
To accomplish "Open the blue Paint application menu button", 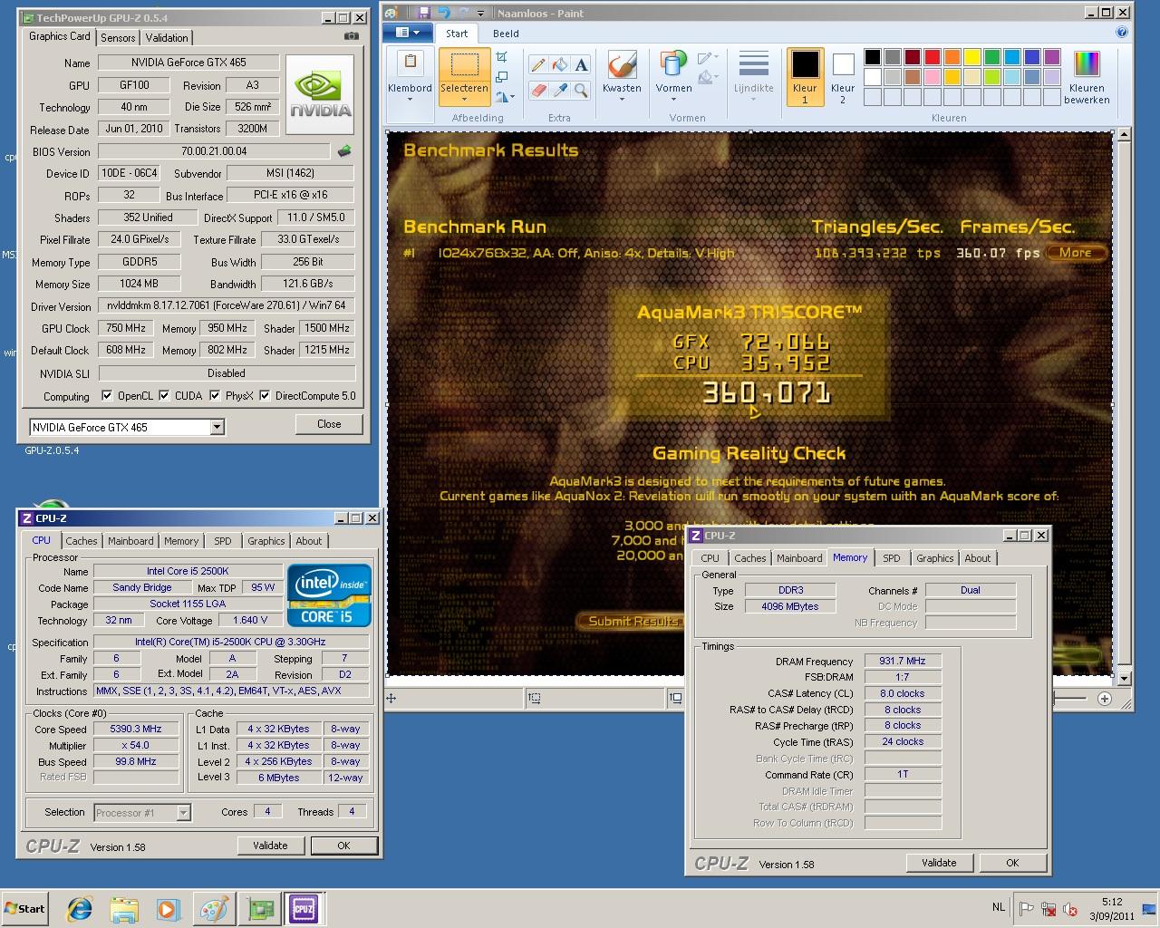I will pyautogui.click(x=407, y=33).
